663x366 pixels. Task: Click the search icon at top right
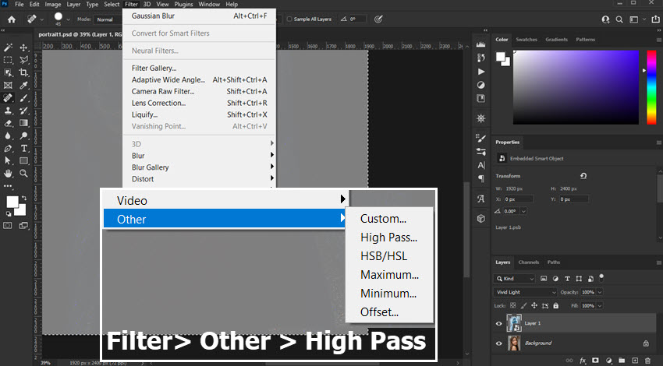(619, 19)
